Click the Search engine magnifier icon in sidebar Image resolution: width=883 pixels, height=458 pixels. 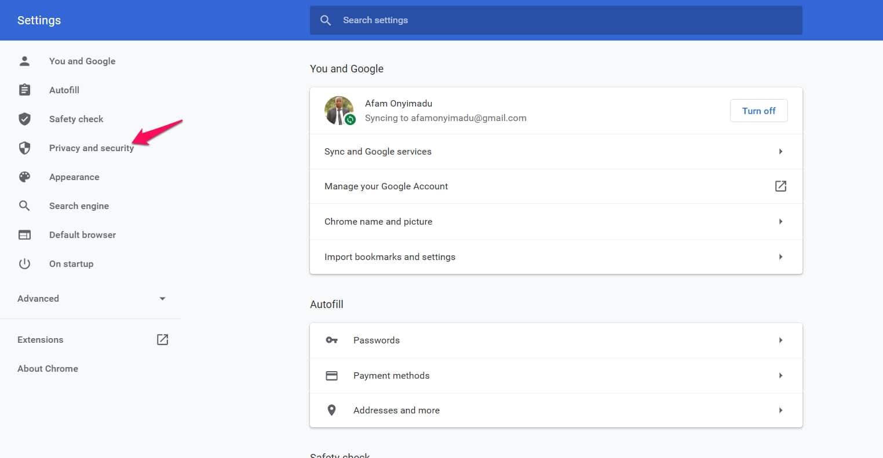24,206
